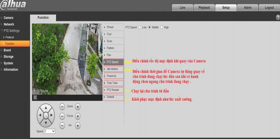Viewport: 280px width, 139px height.
Task: Select the High PTZ speed option
Action: click(x=162, y=27)
